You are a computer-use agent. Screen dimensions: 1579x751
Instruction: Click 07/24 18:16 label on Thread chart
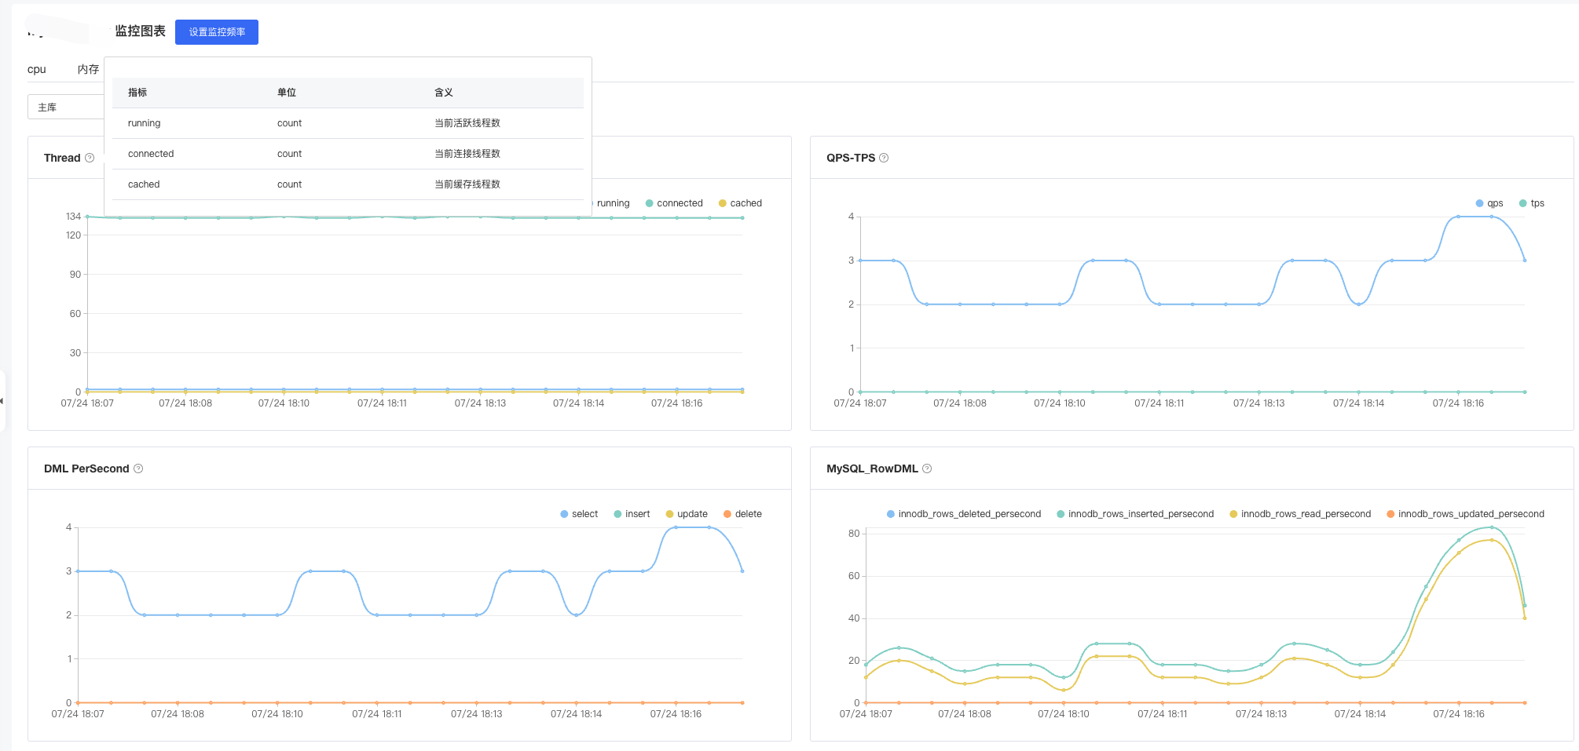click(676, 403)
